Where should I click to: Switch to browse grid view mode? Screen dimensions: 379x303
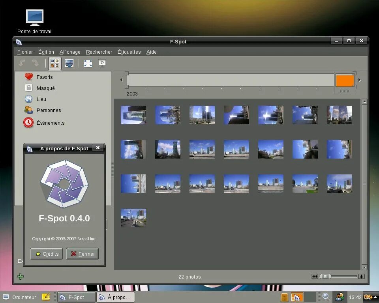click(x=54, y=63)
